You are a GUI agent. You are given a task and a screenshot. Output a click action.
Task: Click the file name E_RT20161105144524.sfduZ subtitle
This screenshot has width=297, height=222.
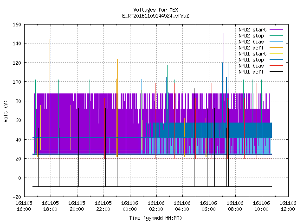[155, 16]
